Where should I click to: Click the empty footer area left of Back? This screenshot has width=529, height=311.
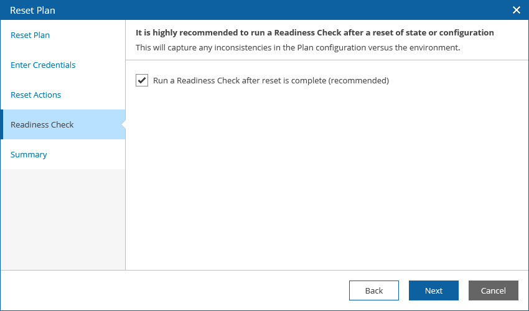pos(174,290)
